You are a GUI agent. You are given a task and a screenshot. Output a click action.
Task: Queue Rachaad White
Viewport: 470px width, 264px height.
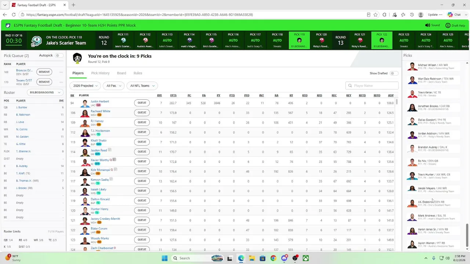pyautogui.click(x=142, y=113)
